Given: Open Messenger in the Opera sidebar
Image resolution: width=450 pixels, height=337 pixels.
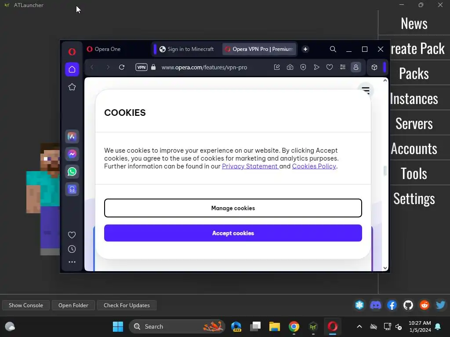Looking at the screenshot, I should click(x=72, y=154).
